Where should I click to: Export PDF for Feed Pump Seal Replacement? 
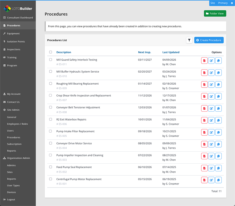204,168
